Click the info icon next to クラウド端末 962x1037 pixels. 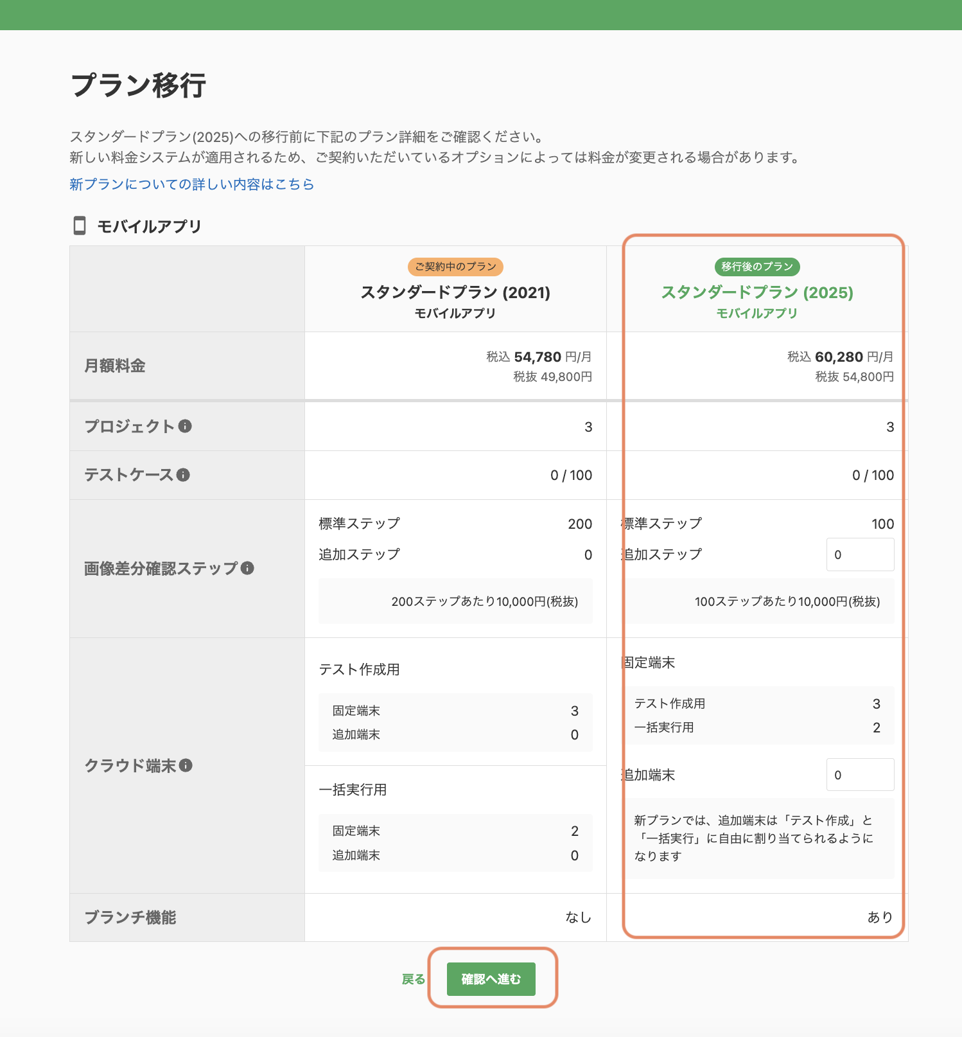pyautogui.click(x=186, y=765)
